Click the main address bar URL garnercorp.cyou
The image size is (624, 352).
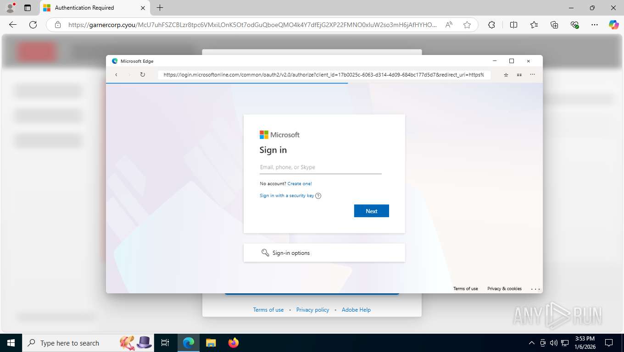(x=252, y=25)
